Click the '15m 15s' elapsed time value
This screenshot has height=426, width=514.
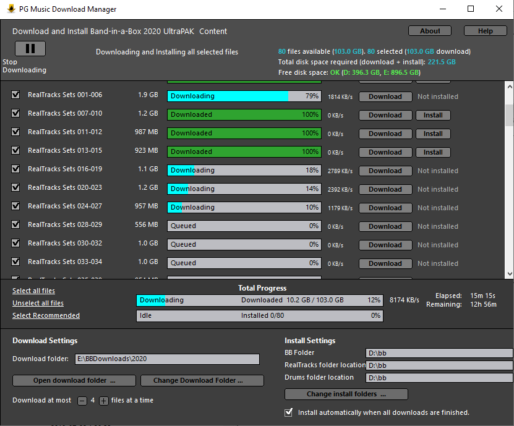(x=482, y=296)
